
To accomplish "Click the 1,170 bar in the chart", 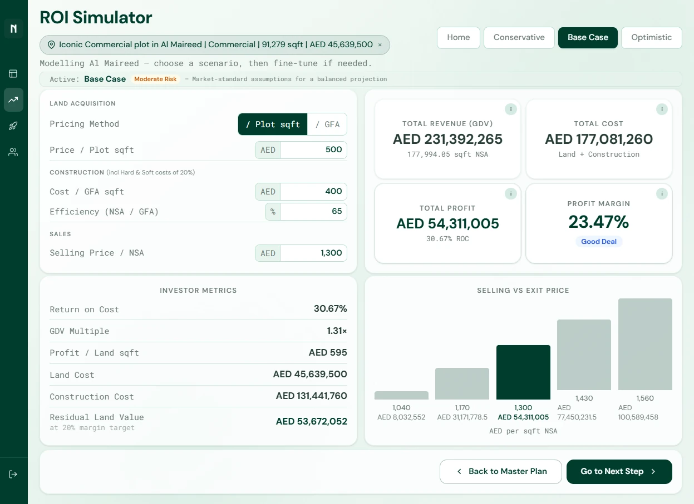I will click(462, 384).
